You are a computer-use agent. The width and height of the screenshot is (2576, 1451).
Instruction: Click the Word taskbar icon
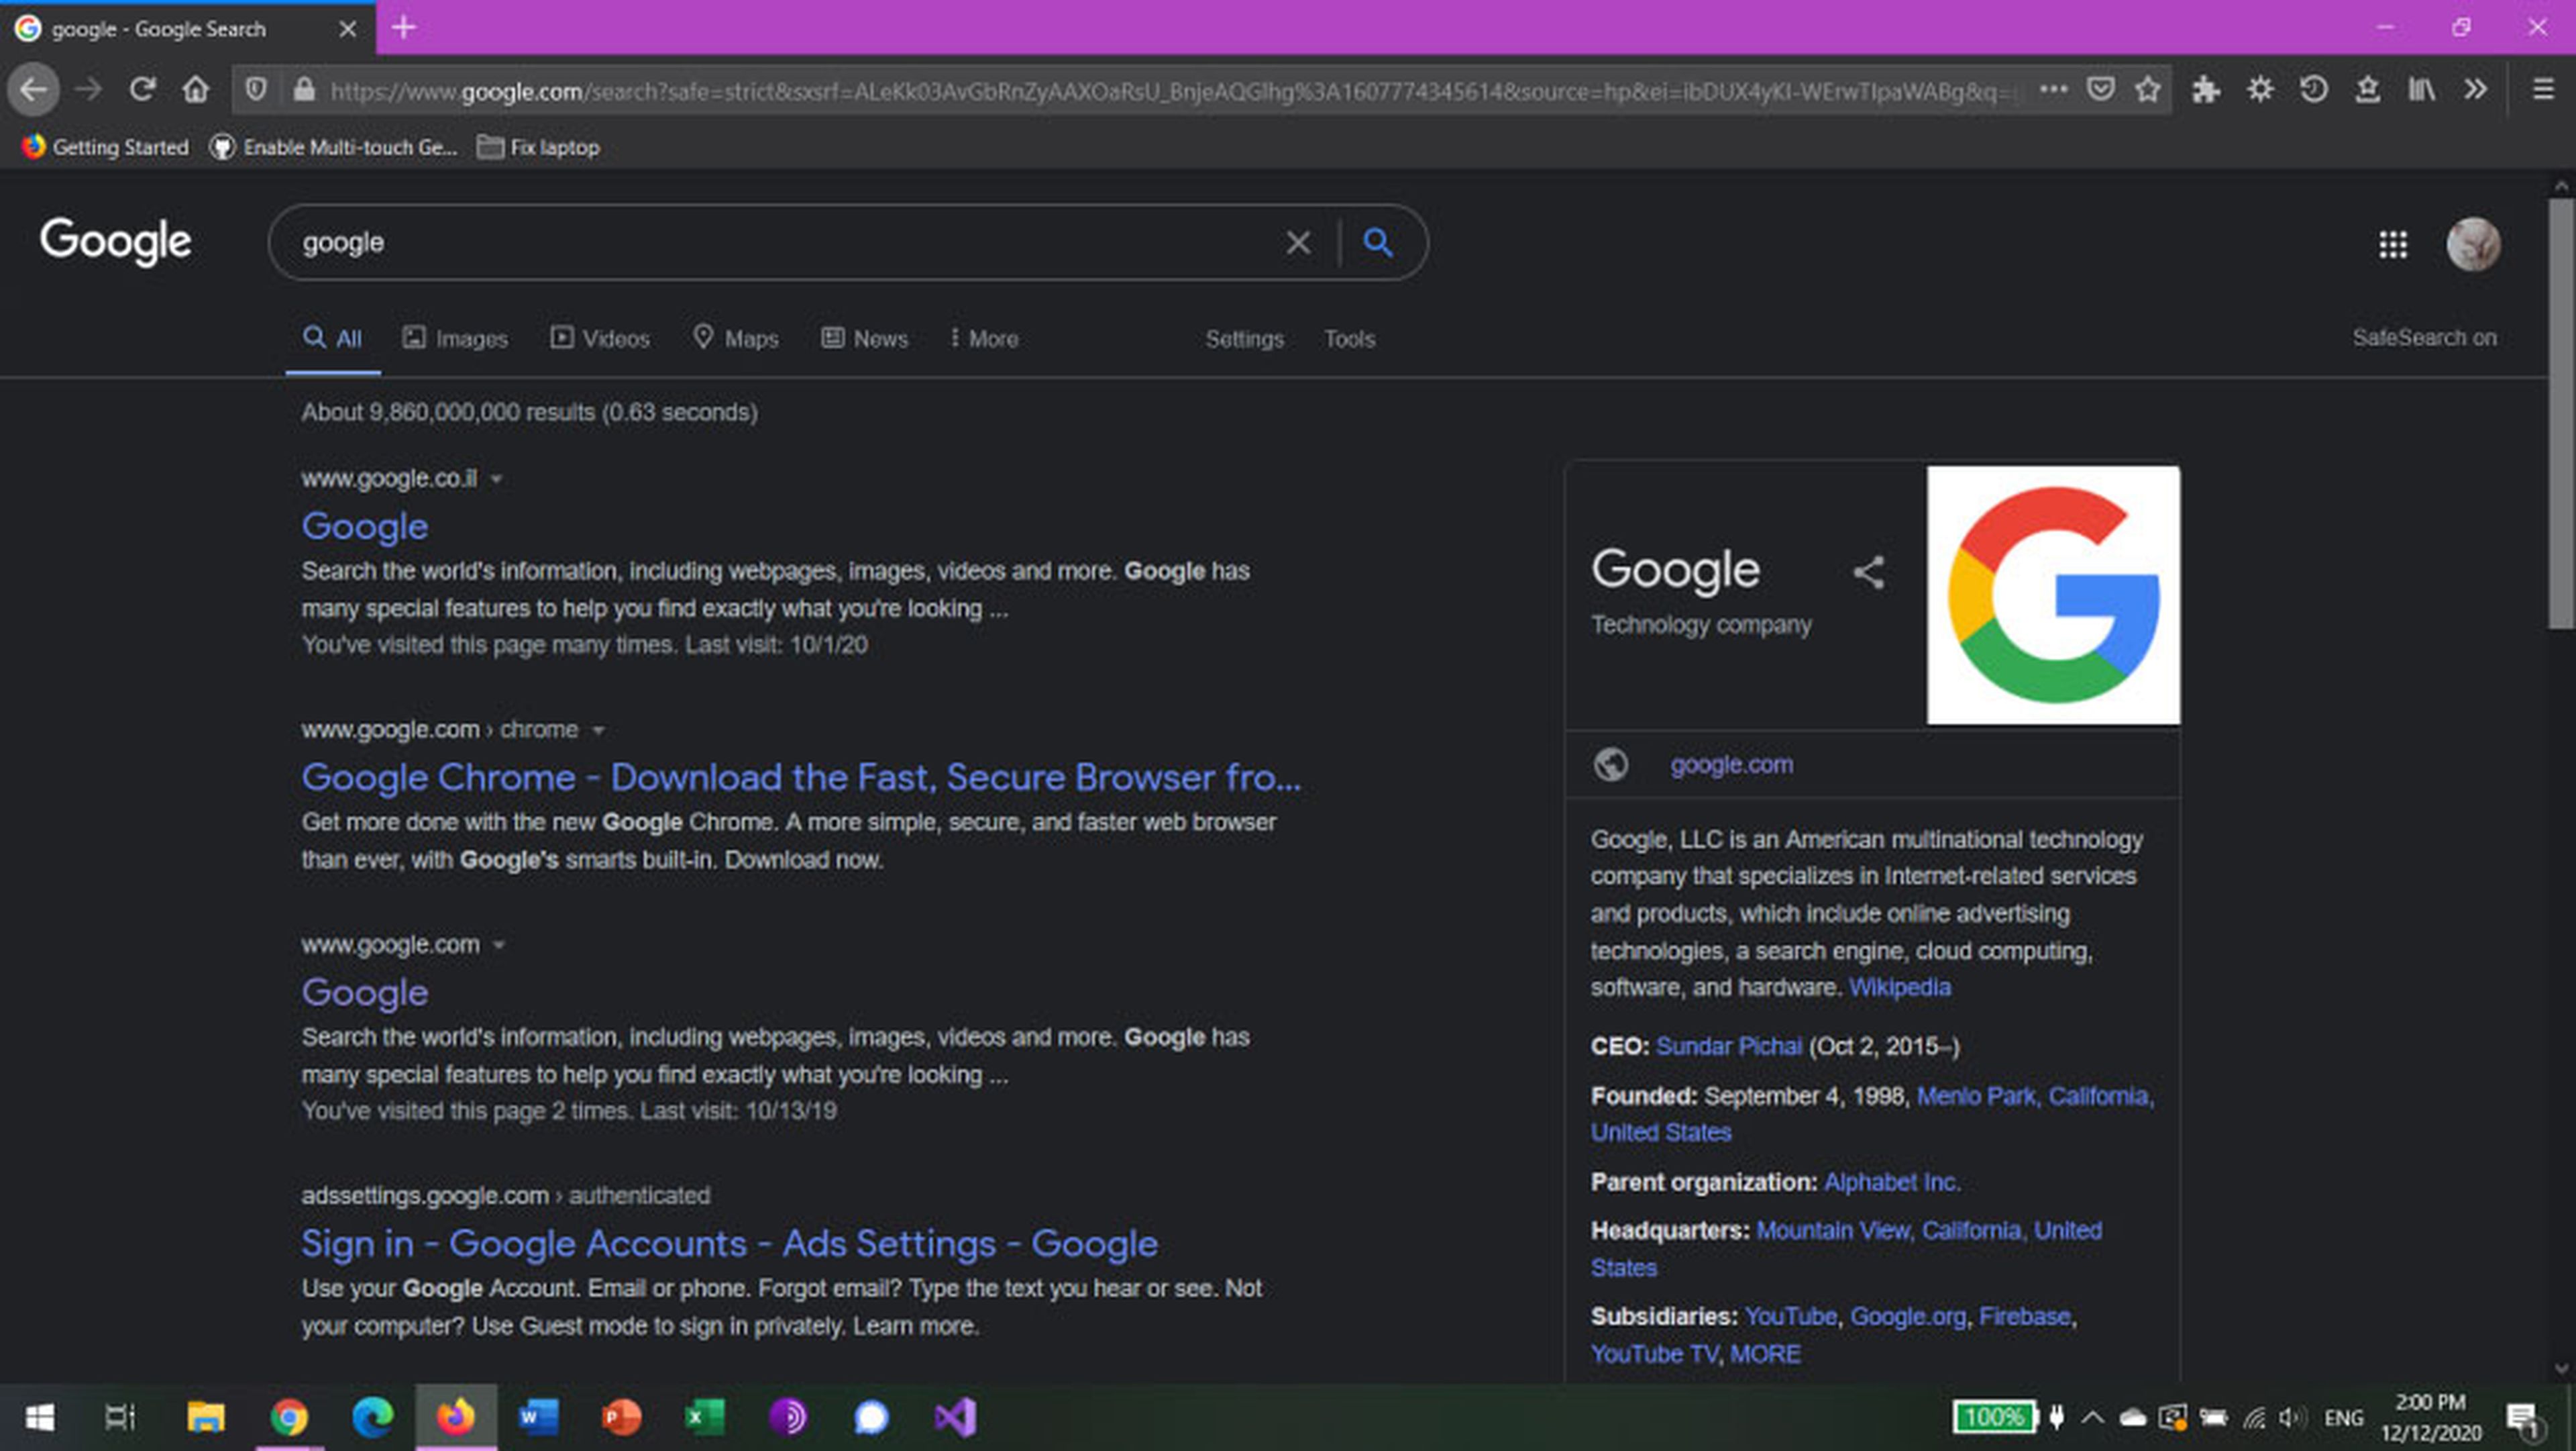click(x=538, y=1415)
